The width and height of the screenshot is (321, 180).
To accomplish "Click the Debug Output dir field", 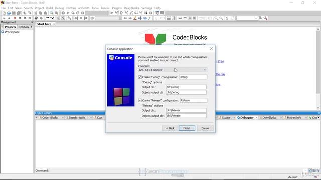I will click(186, 87).
